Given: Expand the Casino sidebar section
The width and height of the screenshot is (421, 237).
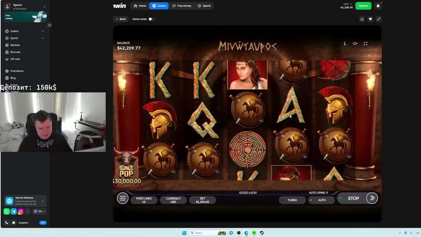Looking at the screenshot, I should click(43, 31).
